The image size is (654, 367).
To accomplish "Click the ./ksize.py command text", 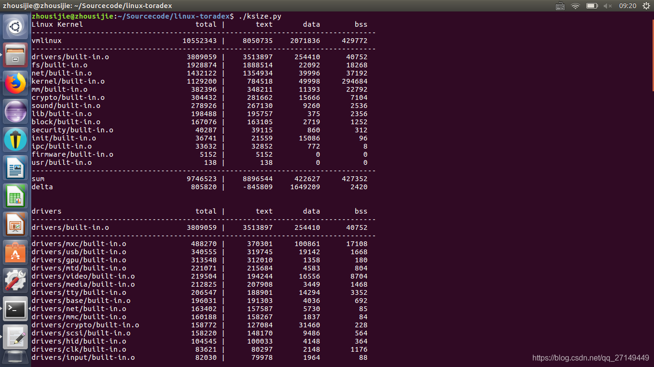I will point(260,16).
